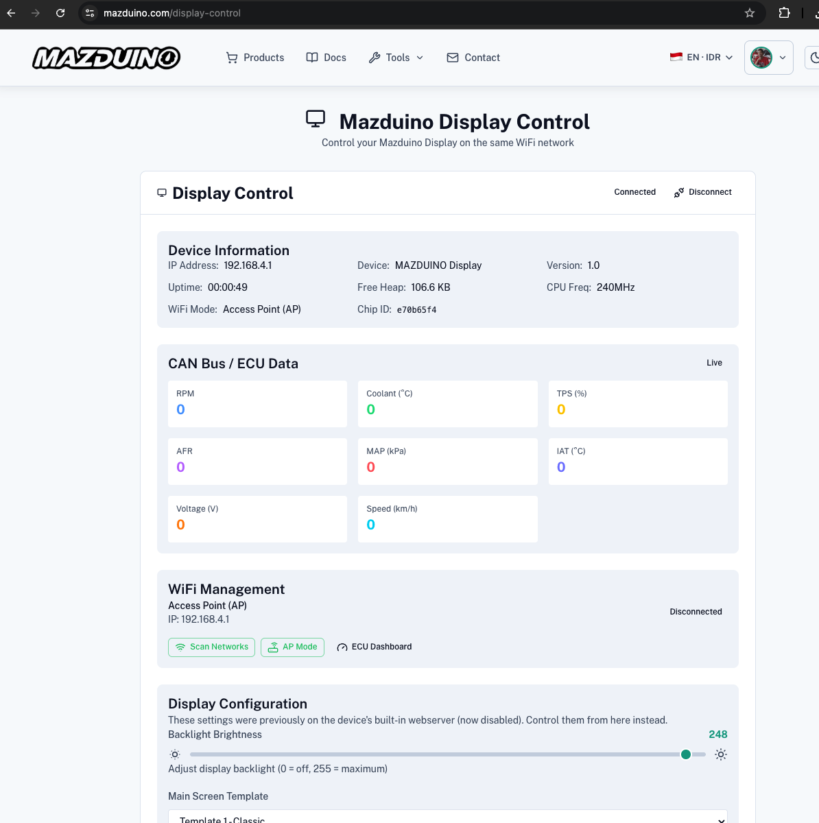The image size is (819, 823).
Task: Click the Disconnect button
Action: 703,192
